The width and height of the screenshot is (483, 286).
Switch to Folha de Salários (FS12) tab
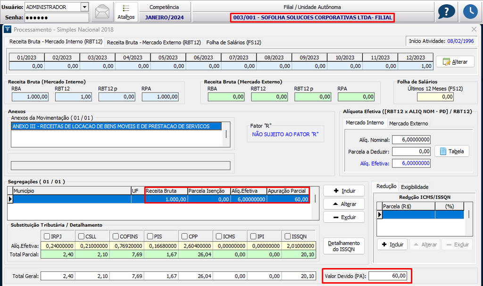233,42
